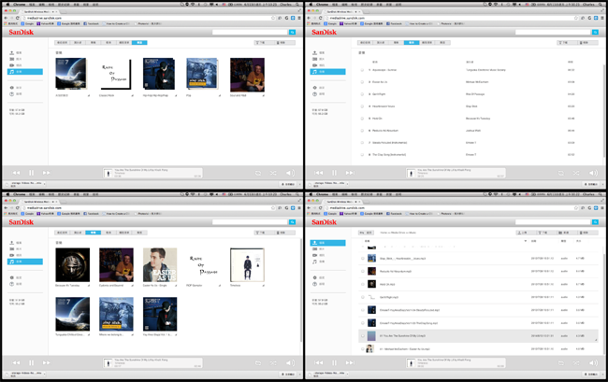Click volume speaker icon in genre grid window
The height and width of the screenshot is (382, 608).
(290, 173)
